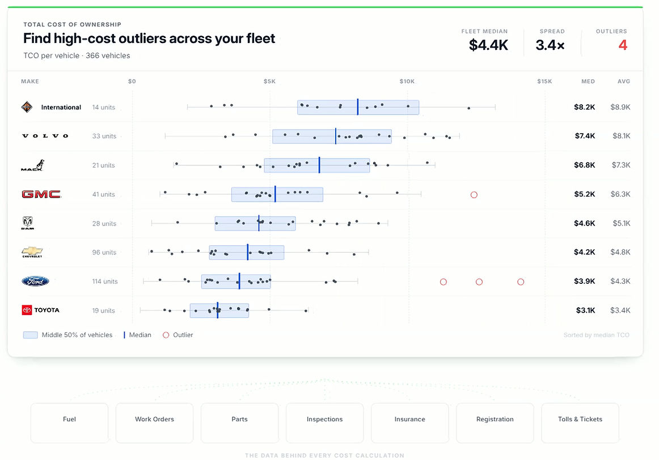This screenshot has height=460, width=659.
Task: Click the Ford oval logo
Action: 35,281
